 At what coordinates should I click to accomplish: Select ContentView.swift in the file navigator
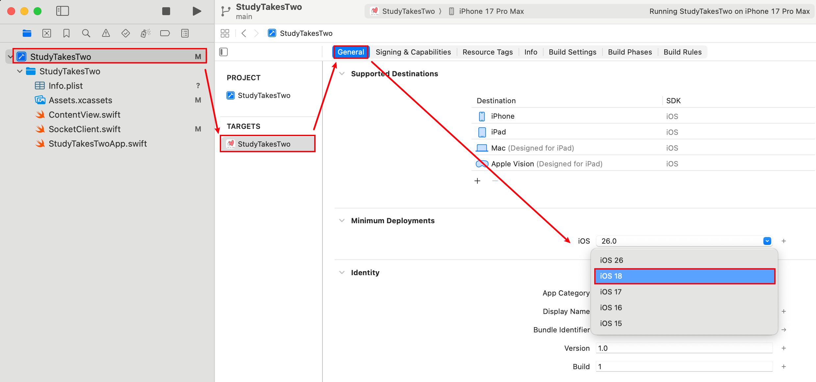(x=84, y=115)
